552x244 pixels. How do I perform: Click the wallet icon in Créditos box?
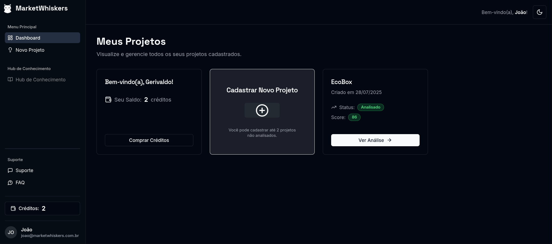tap(13, 208)
